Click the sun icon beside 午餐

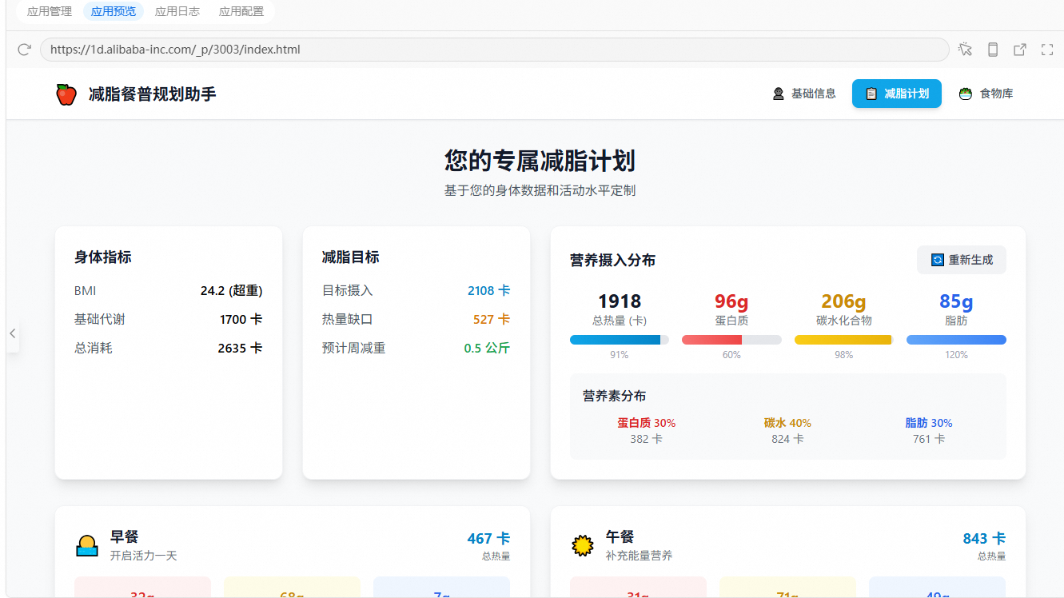tap(583, 546)
